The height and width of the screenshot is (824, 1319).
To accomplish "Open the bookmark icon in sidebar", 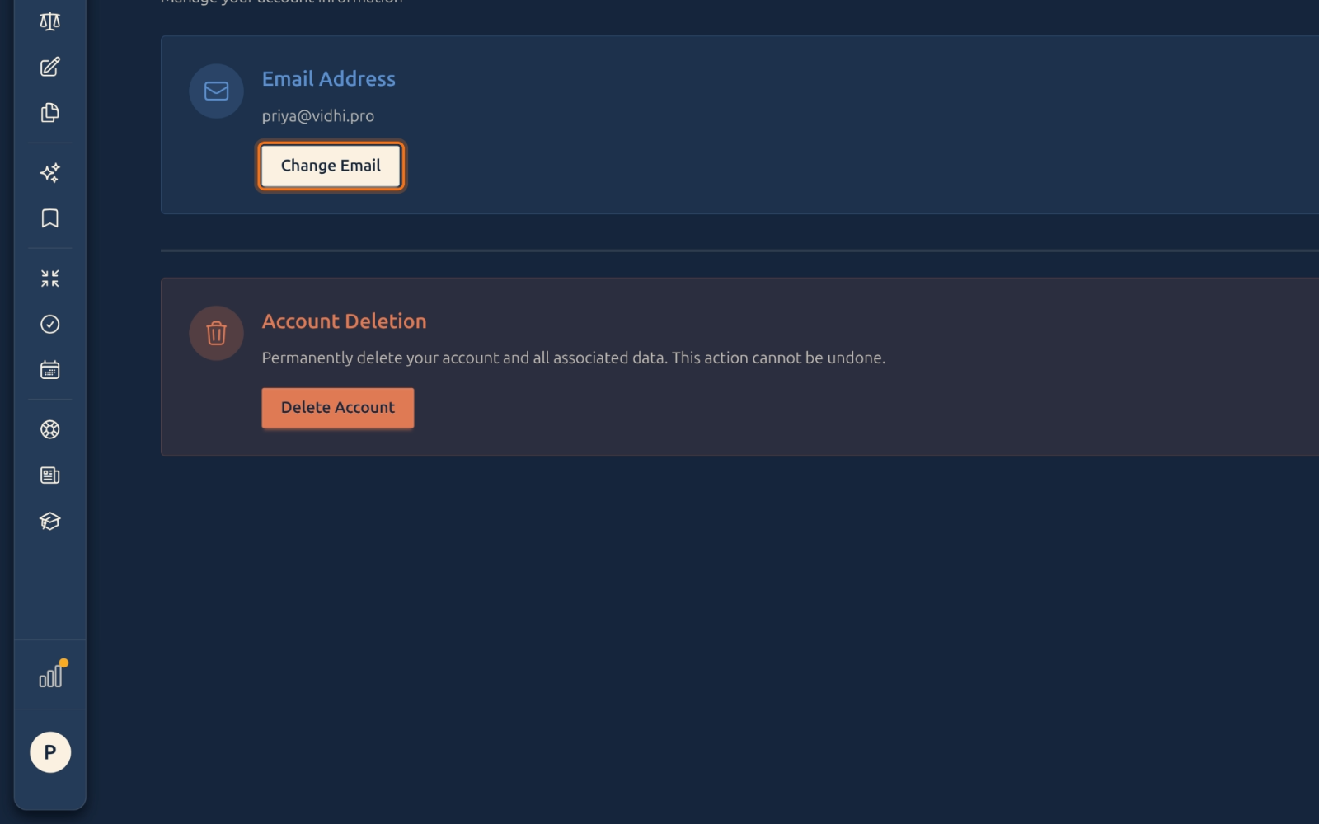I will (x=49, y=218).
